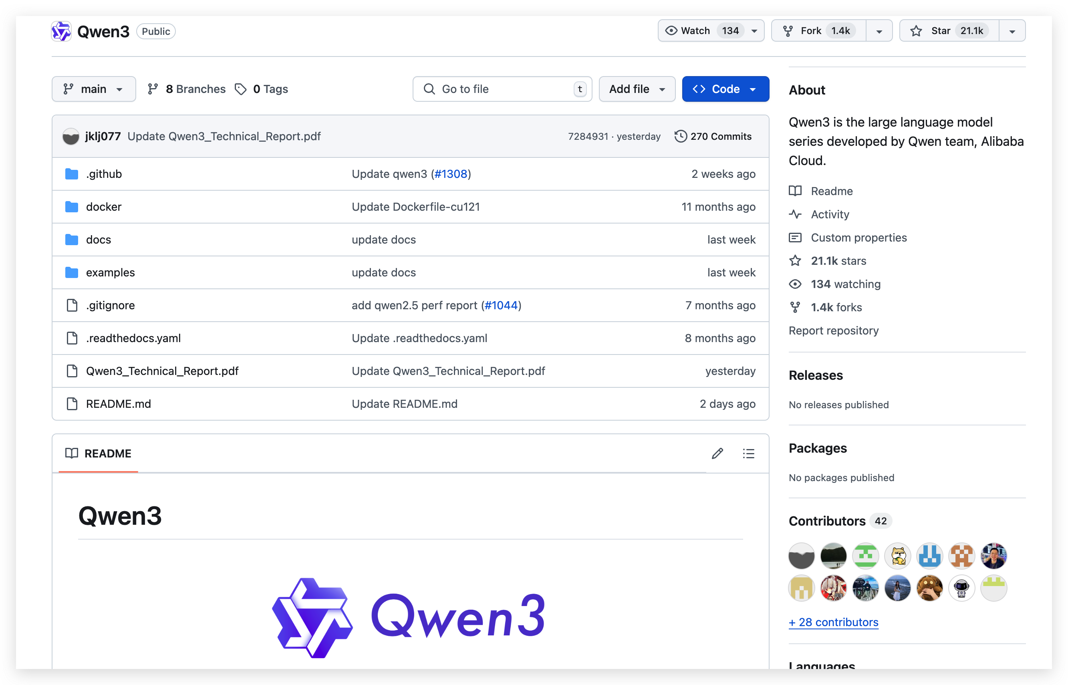
Task: Click the branches icon beside 8 Branches
Action: tap(153, 89)
